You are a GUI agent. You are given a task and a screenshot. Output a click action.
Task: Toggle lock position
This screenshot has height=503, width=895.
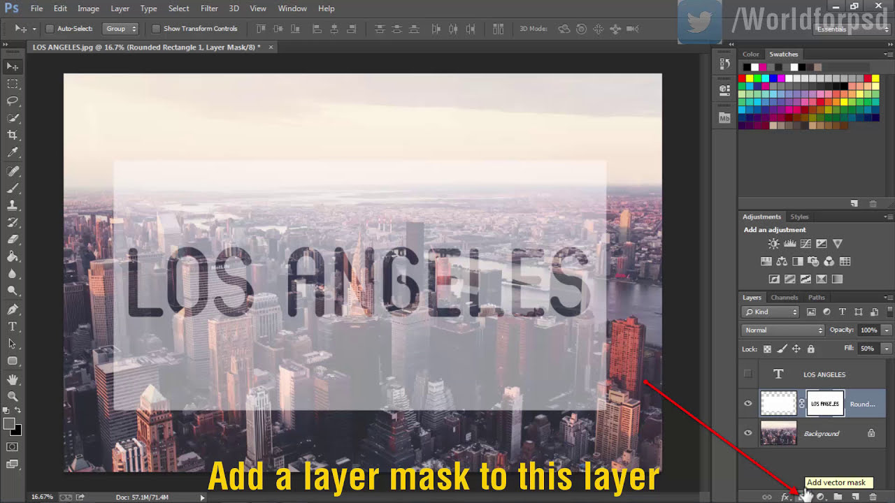(x=796, y=349)
